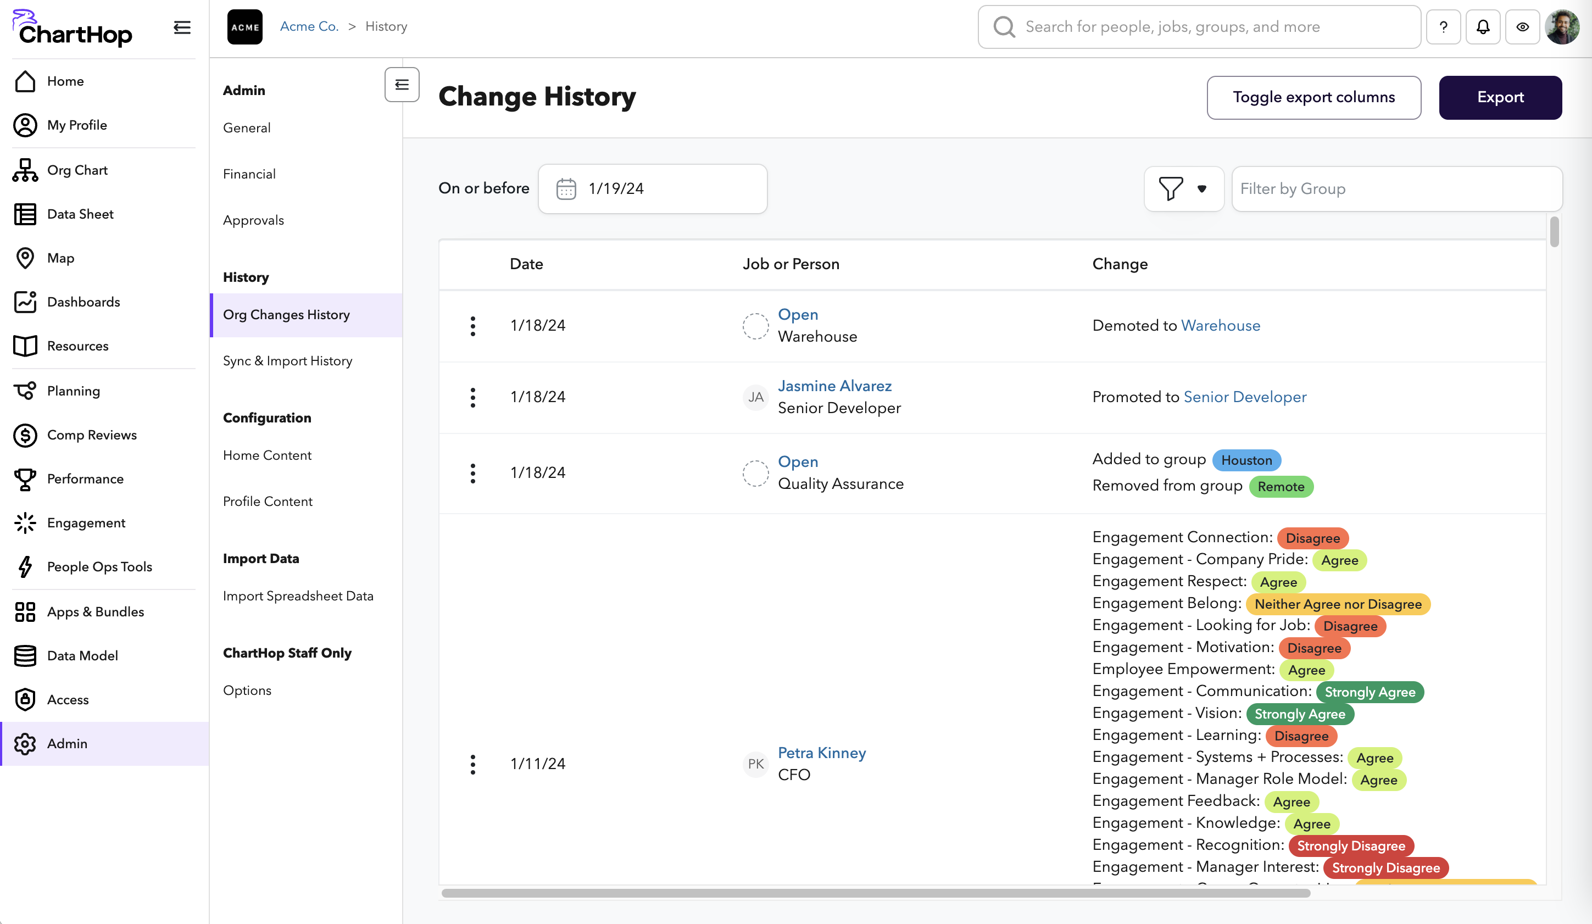Click the Performance trophy icon
This screenshot has width=1592, height=924.
tap(25, 478)
